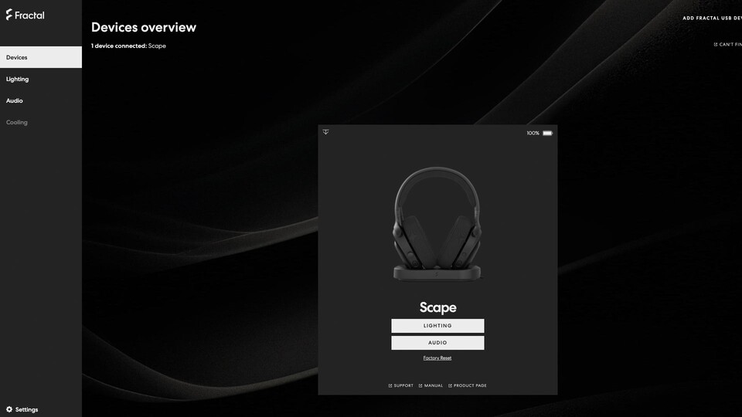Open Settings at the sidebar bottom

(x=22, y=409)
